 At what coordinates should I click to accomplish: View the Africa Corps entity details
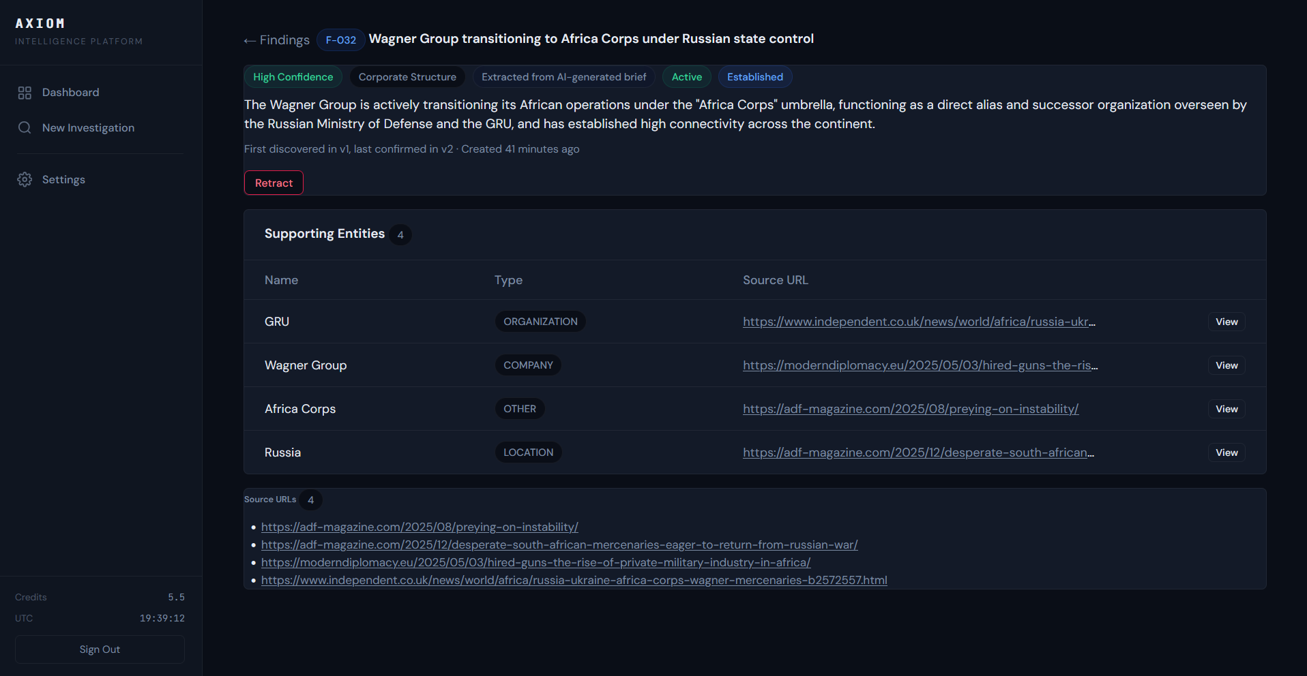tap(1226, 409)
